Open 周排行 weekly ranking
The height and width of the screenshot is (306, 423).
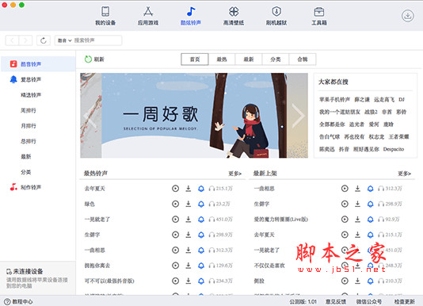click(29, 110)
